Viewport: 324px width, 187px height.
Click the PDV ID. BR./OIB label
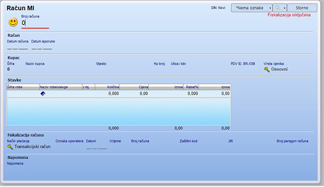[243, 64]
